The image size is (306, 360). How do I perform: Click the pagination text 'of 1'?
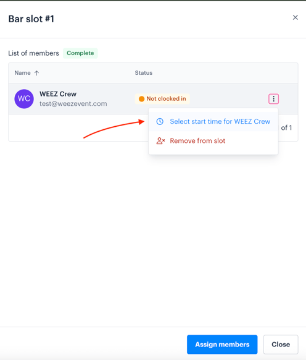tap(286, 127)
